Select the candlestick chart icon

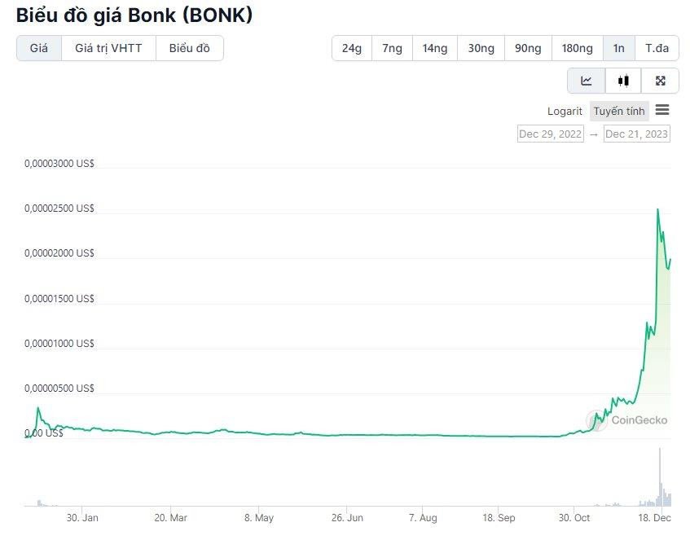[x=623, y=81]
